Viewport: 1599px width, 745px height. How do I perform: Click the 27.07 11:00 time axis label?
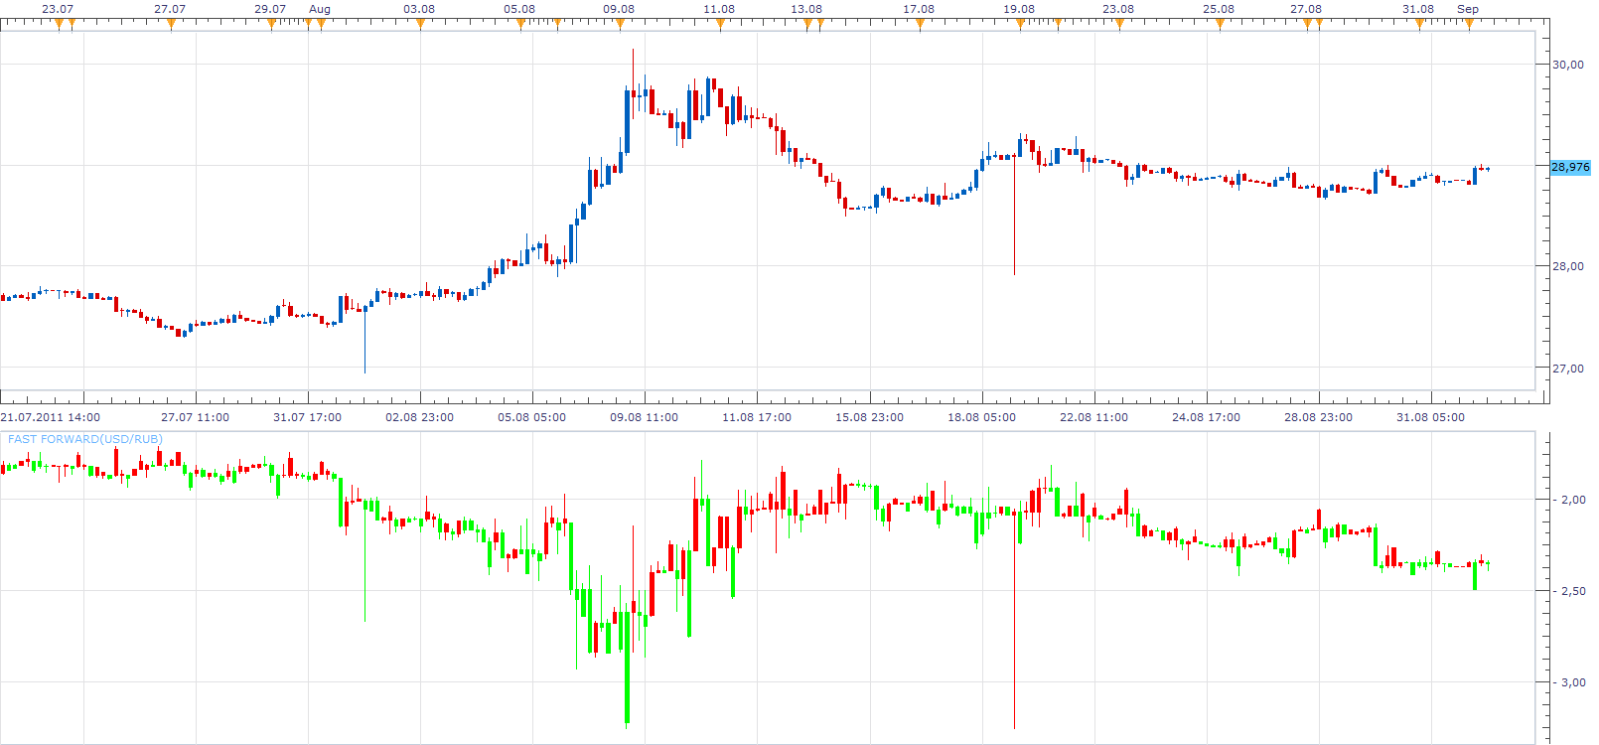tap(195, 417)
